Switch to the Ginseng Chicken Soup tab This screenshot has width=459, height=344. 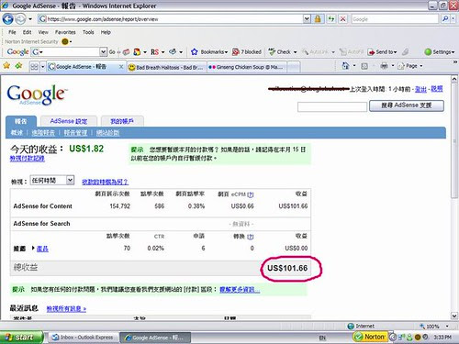coord(246,67)
